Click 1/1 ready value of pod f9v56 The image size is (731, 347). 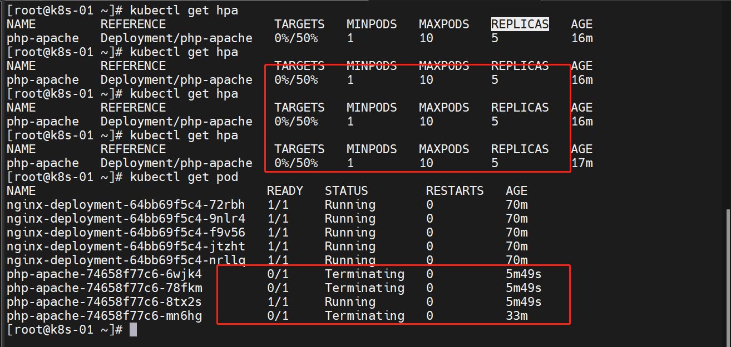pyautogui.click(x=278, y=233)
